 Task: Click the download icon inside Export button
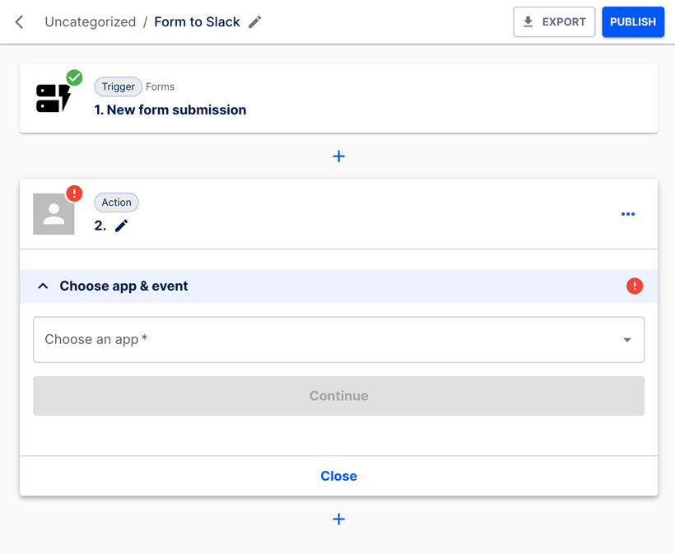click(x=528, y=21)
